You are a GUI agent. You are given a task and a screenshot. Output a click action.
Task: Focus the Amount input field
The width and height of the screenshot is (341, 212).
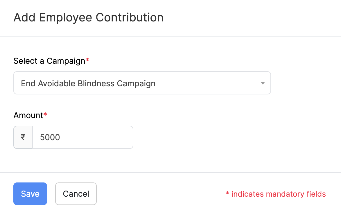(x=83, y=137)
